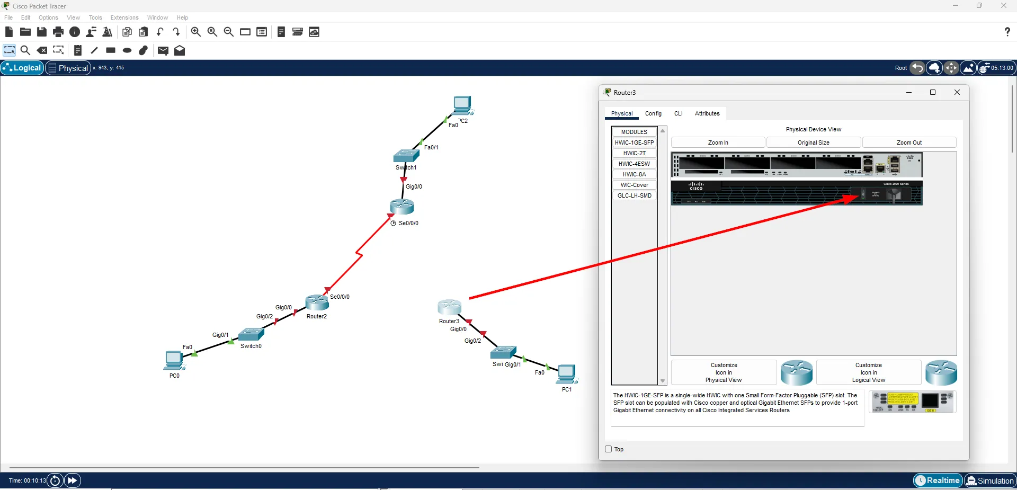Open the Activity Wizard icon

click(108, 32)
